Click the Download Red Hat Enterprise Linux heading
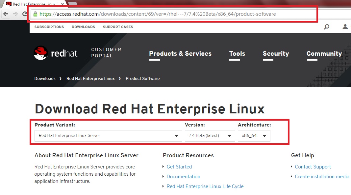Viewport: 351px width, 195px height. click(x=150, y=109)
